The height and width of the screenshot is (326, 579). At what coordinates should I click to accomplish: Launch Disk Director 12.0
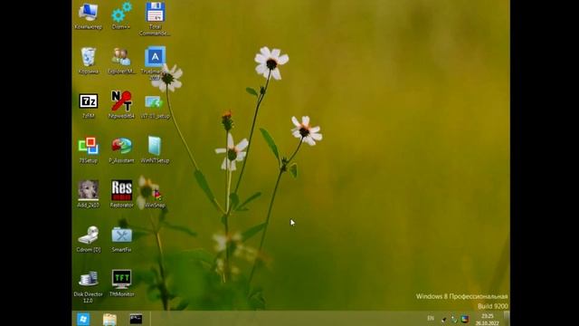click(x=89, y=286)
